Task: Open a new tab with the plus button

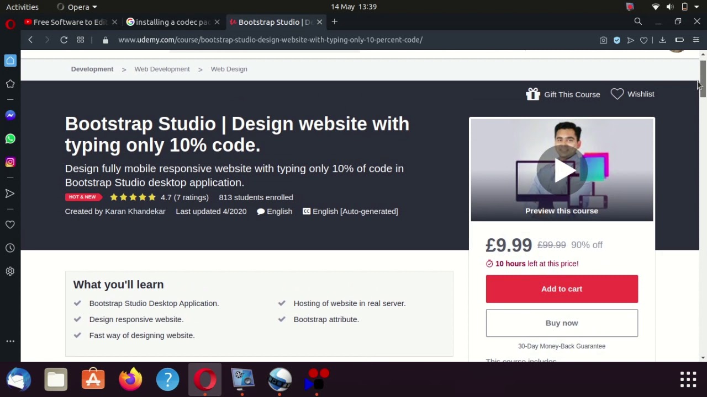Action: [x=335, y=22]
